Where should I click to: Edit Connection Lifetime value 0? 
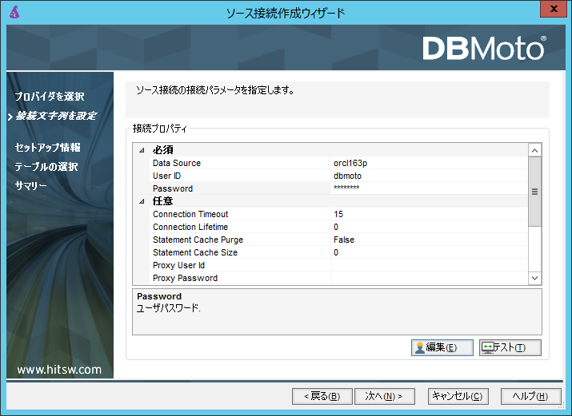click(x=430, y=227)
